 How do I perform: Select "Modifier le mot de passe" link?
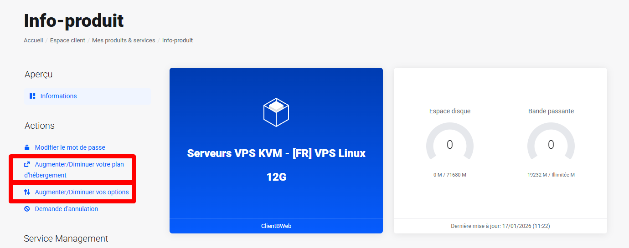70,147
